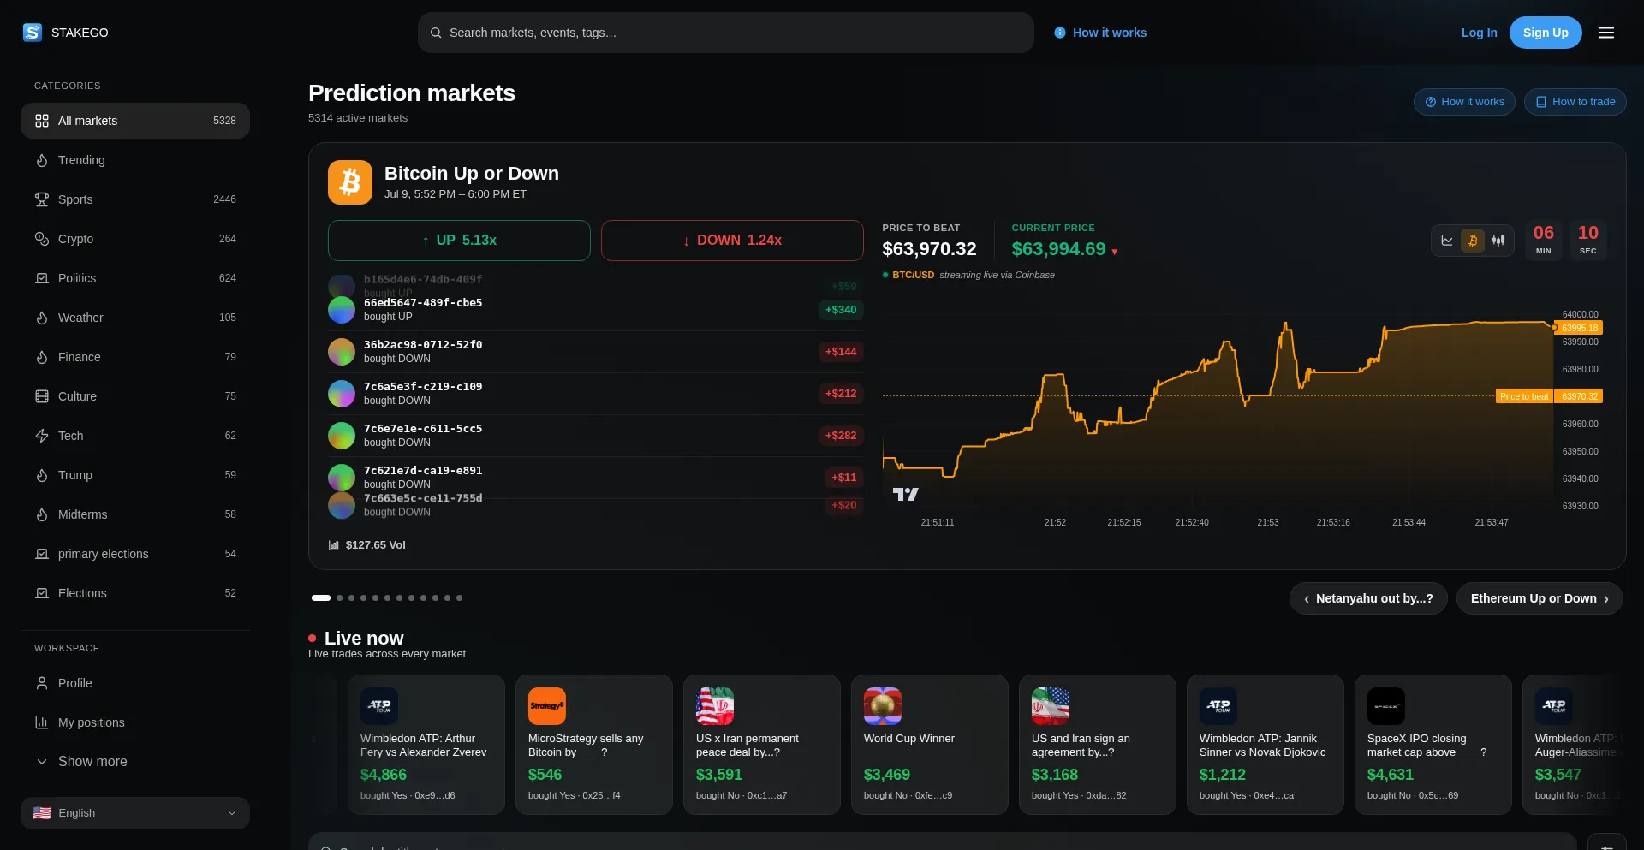Click the Sports trophy icon
The width and height of the screenshot is (1644, 850).
click(42, 199)
